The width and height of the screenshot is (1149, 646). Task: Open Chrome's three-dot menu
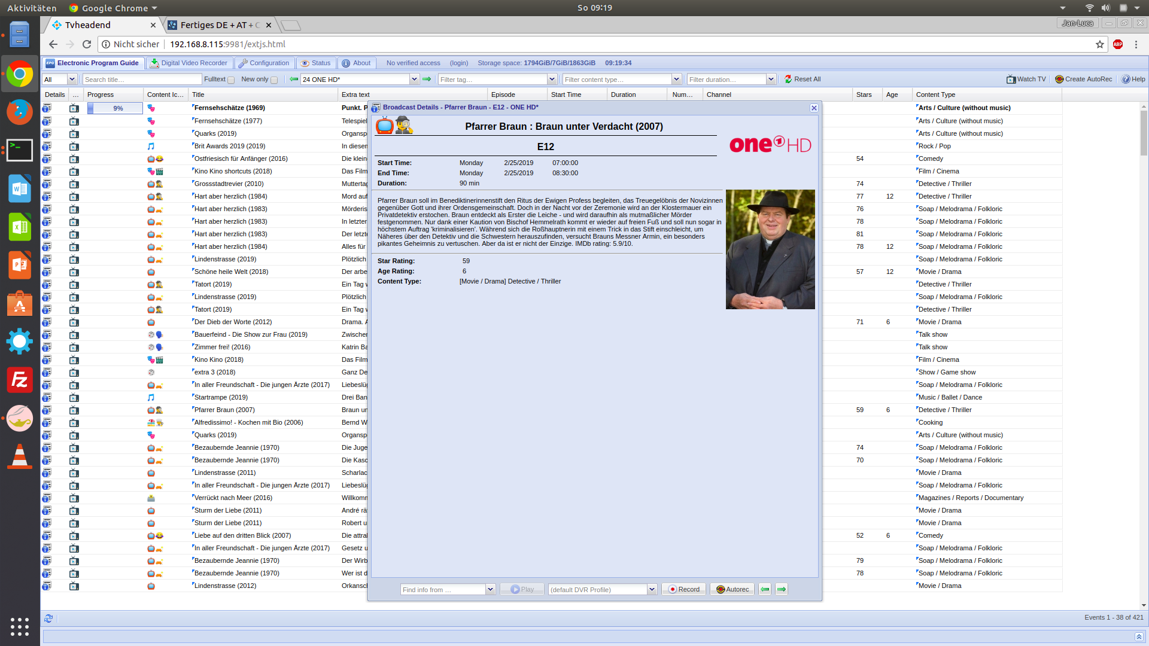[1136, 44]
